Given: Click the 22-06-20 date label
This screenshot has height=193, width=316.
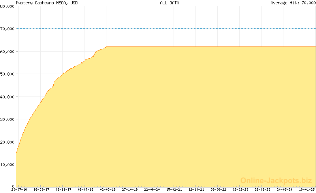Looking at the screenshot, I should pyautogui.click(x=152, y=189).
